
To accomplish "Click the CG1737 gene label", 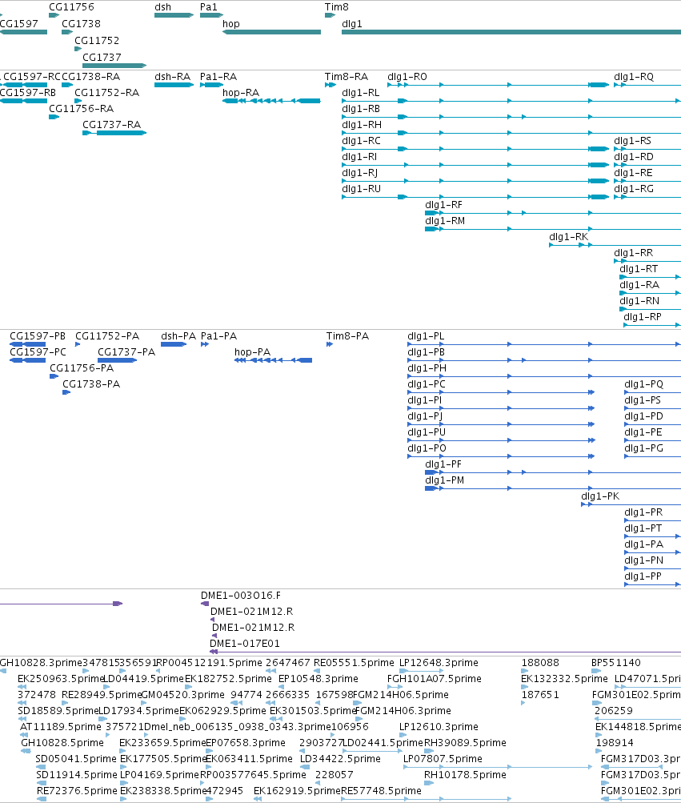I will pyautogui.click(x=102, y=58).
